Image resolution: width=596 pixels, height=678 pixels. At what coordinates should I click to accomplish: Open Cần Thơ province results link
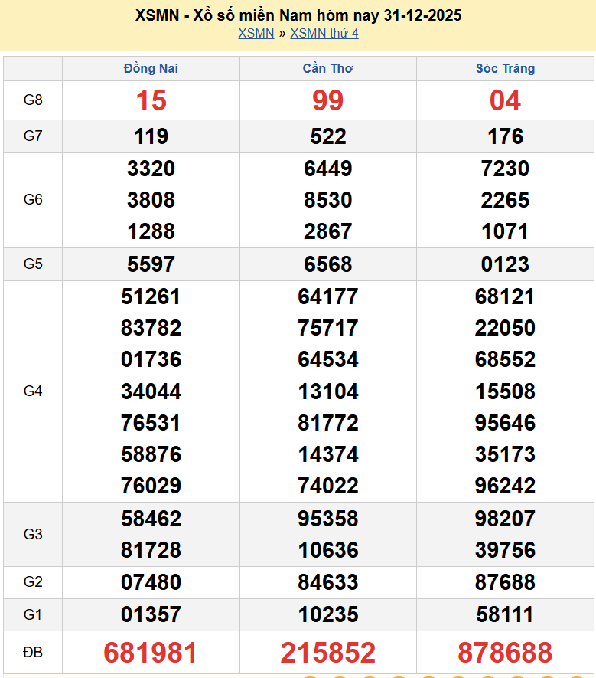tap(327, 69)
